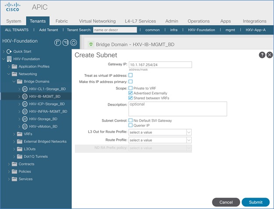Click the Bridge Domain shield icon

point(91,45)
